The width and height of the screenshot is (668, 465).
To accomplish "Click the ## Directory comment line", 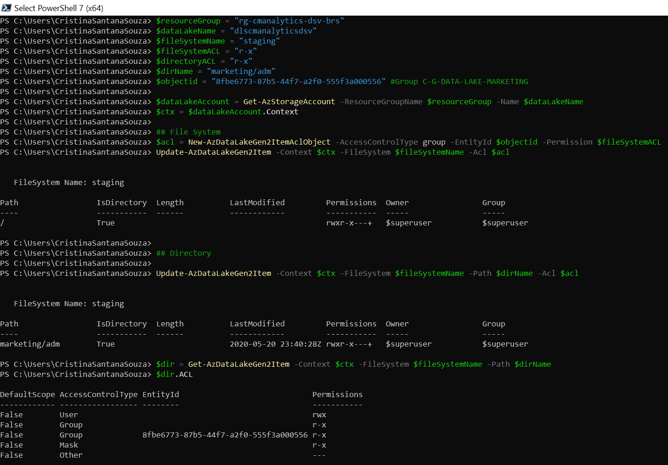I will pos(183,253).
